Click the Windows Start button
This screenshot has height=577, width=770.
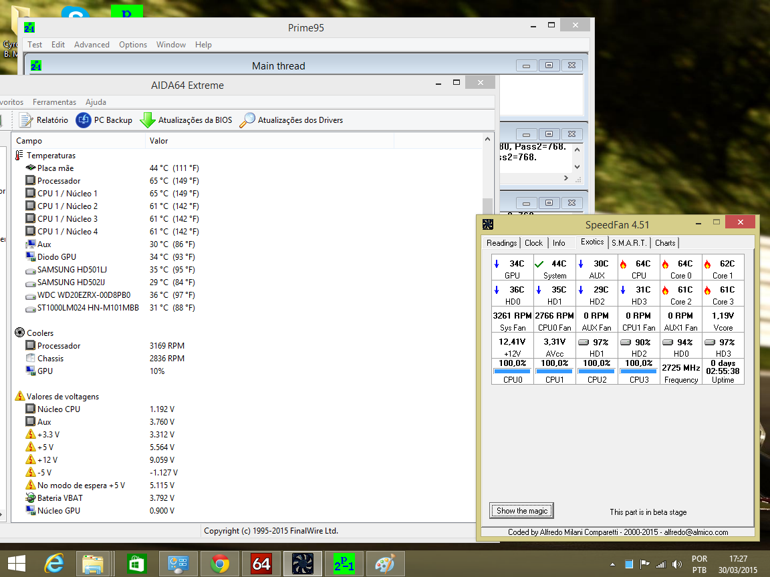pyautogui.click(x=17, y=564)
